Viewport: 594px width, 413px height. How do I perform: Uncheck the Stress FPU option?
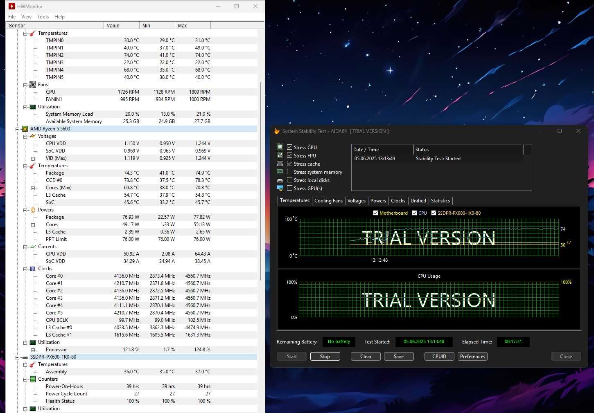pos(289,155)
